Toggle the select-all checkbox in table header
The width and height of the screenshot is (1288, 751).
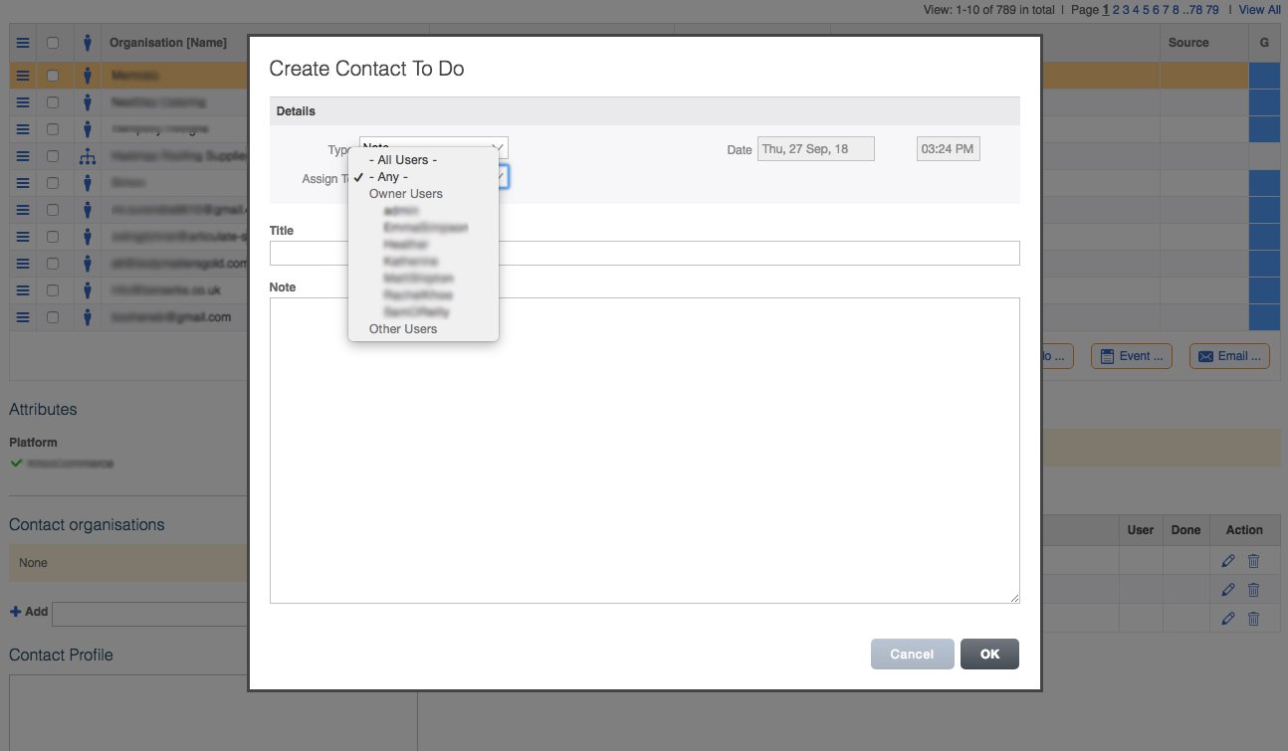[53, 43]
